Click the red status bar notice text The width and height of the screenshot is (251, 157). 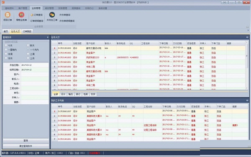coord(95,153)
